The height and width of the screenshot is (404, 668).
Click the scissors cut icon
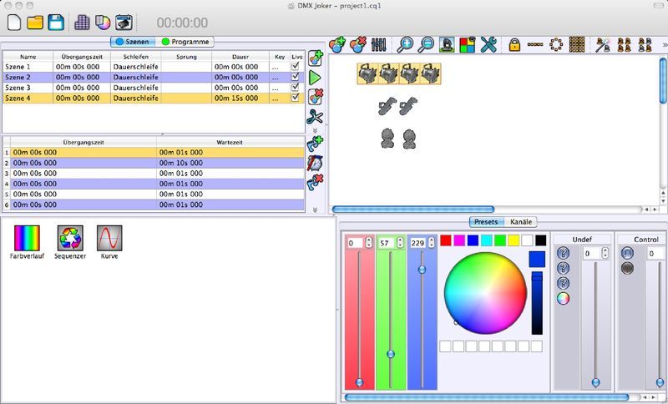coord(315,116)
